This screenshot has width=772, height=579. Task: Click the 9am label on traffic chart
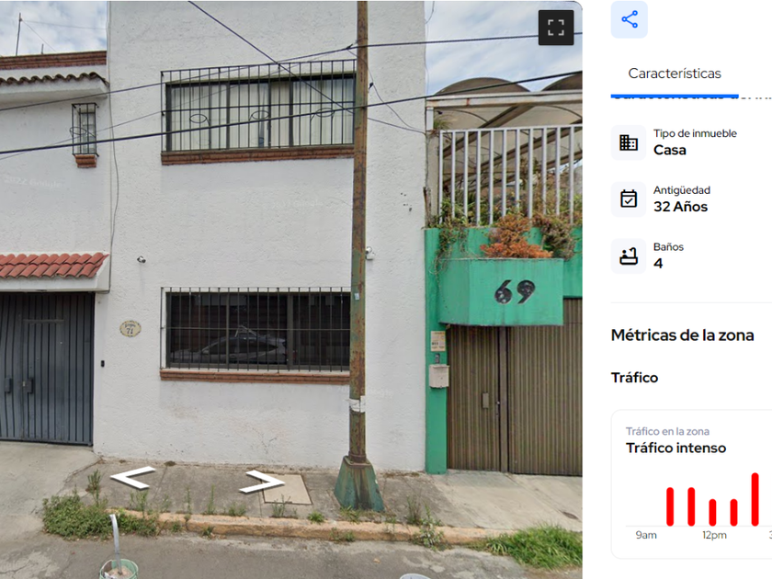click(x=646, y=535)
